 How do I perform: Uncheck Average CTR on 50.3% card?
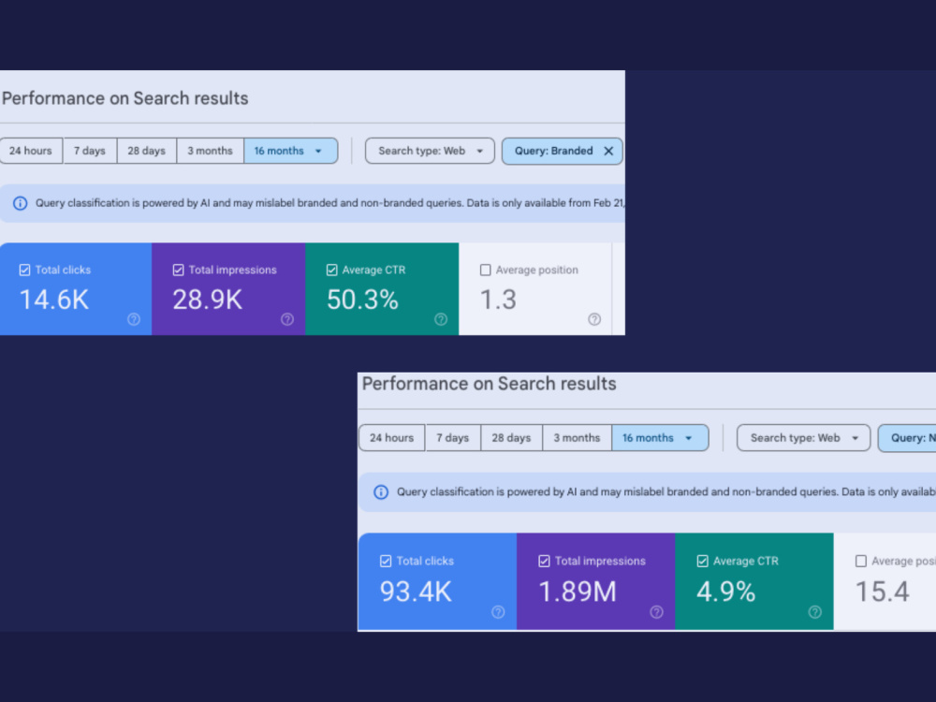coord(332,270)
